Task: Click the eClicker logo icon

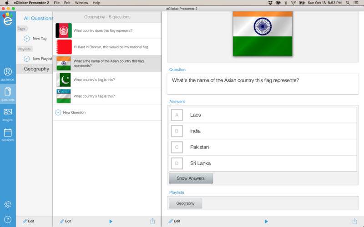Action: (x=8, y=19)
